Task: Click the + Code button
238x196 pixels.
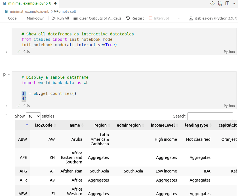Action: click(9, 18)
